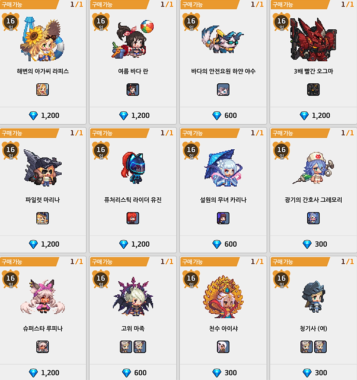Click the 해변의 아가씨 라피스 hero portrait icon

tap(43, 89)
